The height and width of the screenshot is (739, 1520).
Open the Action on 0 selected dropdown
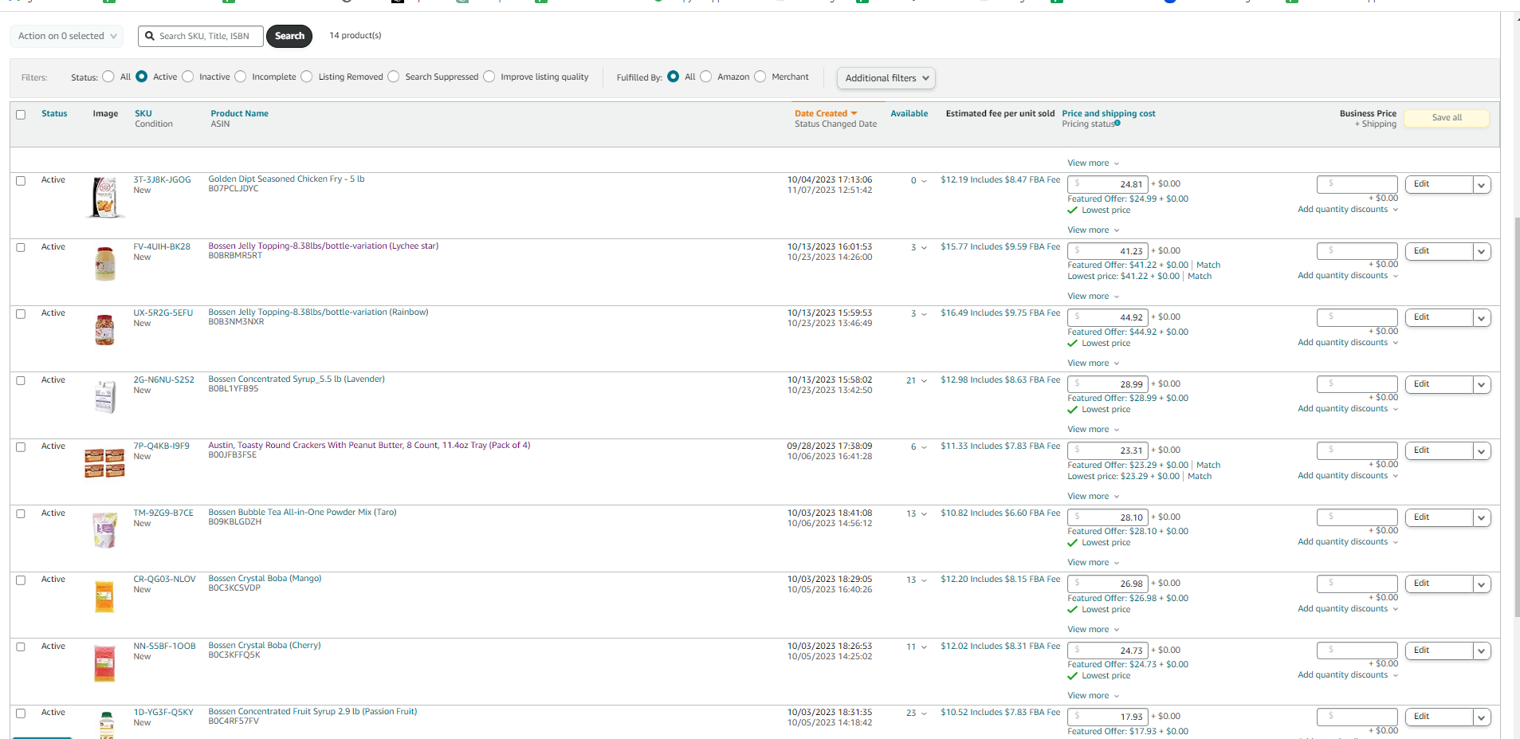(x=67, y=36)
